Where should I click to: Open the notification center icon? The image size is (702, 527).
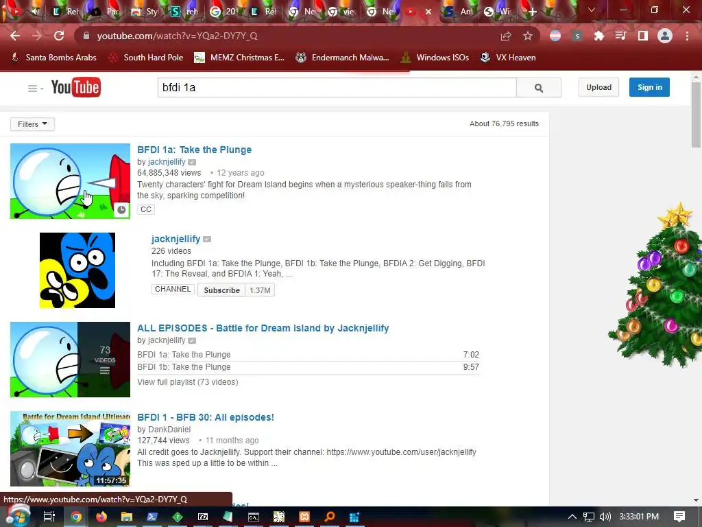(679, 517)
